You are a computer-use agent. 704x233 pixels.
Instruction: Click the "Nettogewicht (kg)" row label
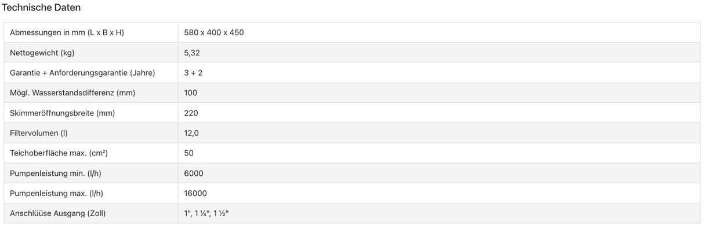point(42,53)
